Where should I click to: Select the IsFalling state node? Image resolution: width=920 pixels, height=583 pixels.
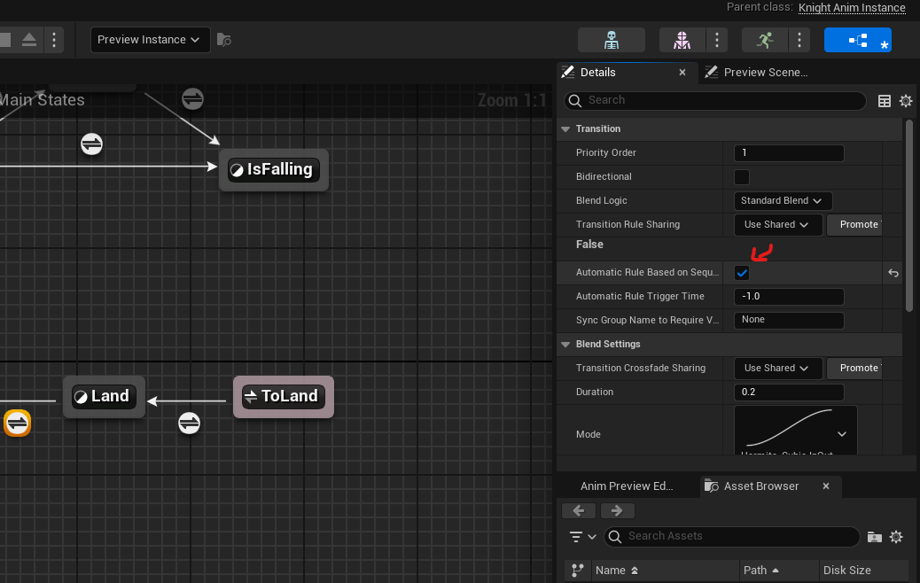[273, 170]
